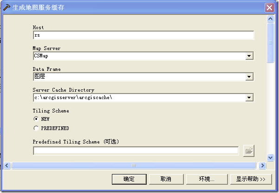Open the Server Cache Directory dropdown arrow

click(x=249, y=98)
